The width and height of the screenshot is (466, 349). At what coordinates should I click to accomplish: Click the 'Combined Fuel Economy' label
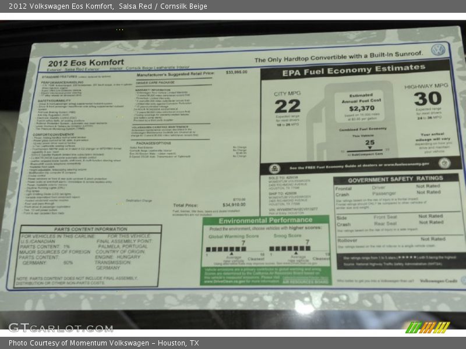click(363, 129)
